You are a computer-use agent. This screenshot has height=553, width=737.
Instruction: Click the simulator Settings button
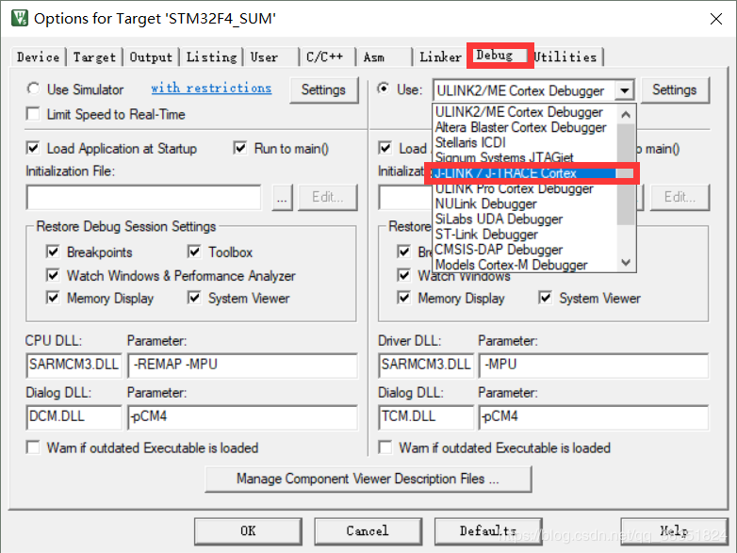click(x=323, y=89)
